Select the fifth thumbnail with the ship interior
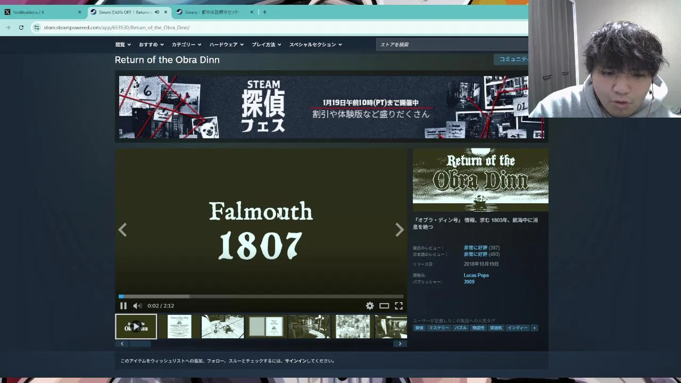681x383 pixels. tap(309, 327)
